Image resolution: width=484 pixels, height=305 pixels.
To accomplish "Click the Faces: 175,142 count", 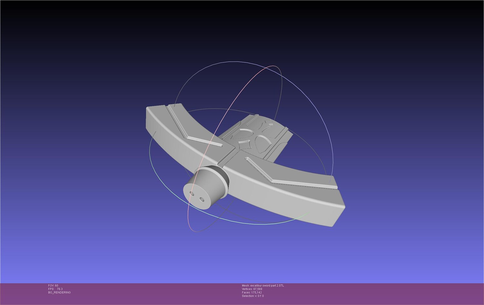I will coord(252,293).
